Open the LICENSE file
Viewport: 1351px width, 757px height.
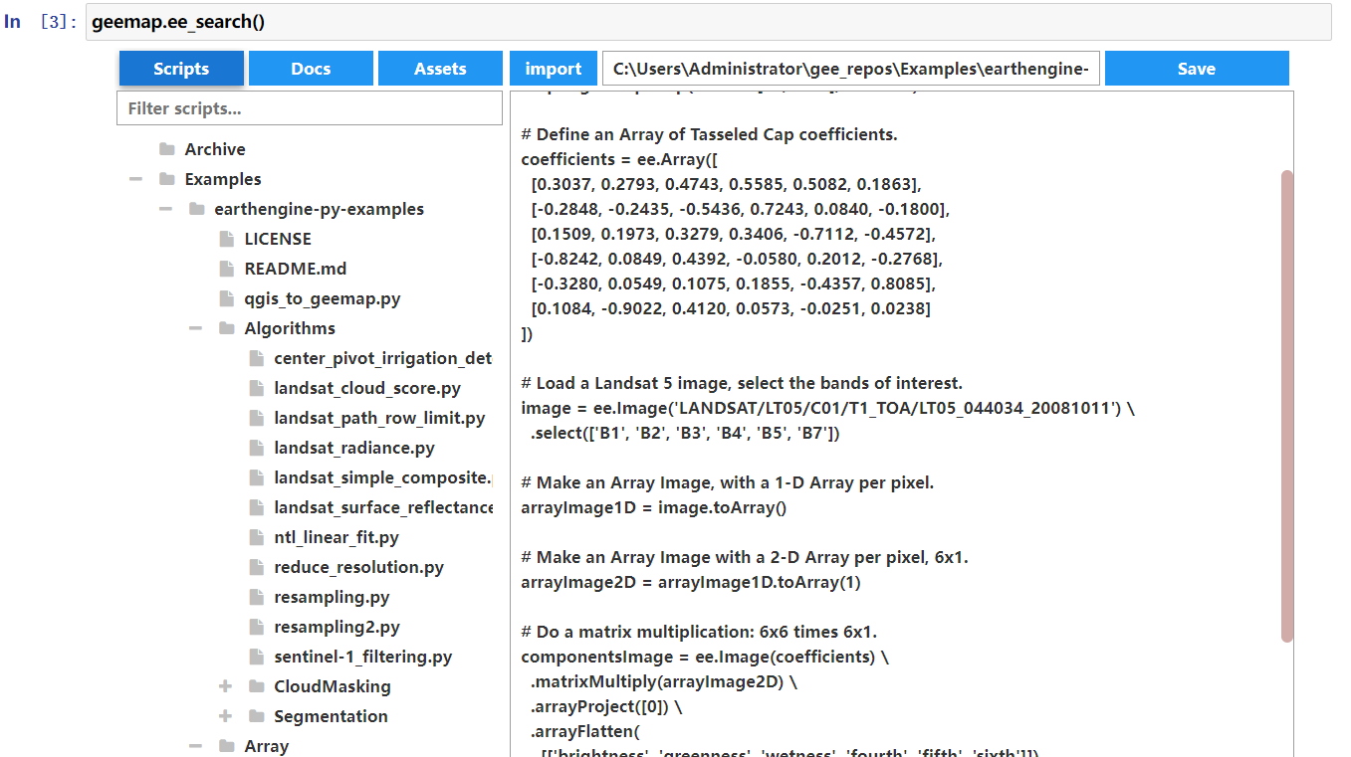(278, 239)
